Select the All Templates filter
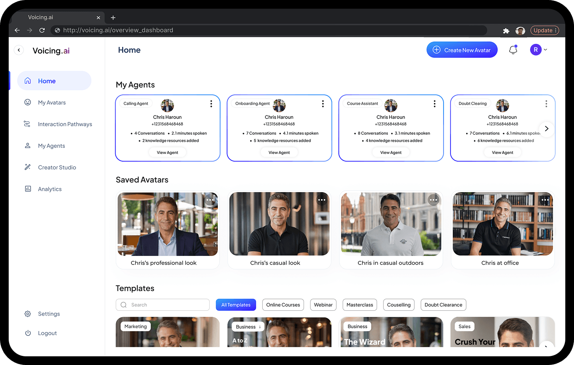 [x=236, y=305]
